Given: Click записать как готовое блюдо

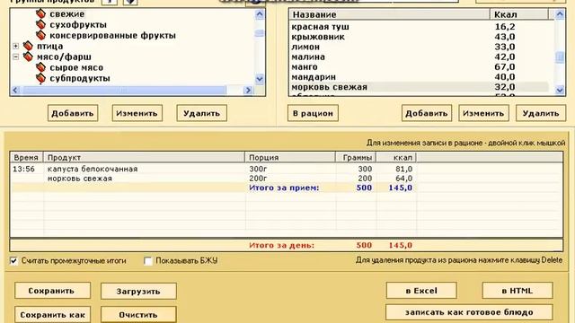Looking at the screenshot, I should (x=469, y=312).
